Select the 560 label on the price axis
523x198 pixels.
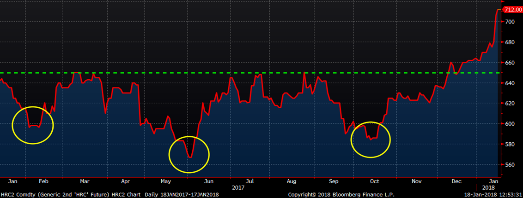coord(510,164)
